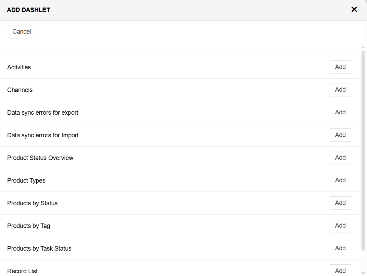Add the Product Status Overview dashlet
This screenshot has width=367, height=276.
[340, 158]
